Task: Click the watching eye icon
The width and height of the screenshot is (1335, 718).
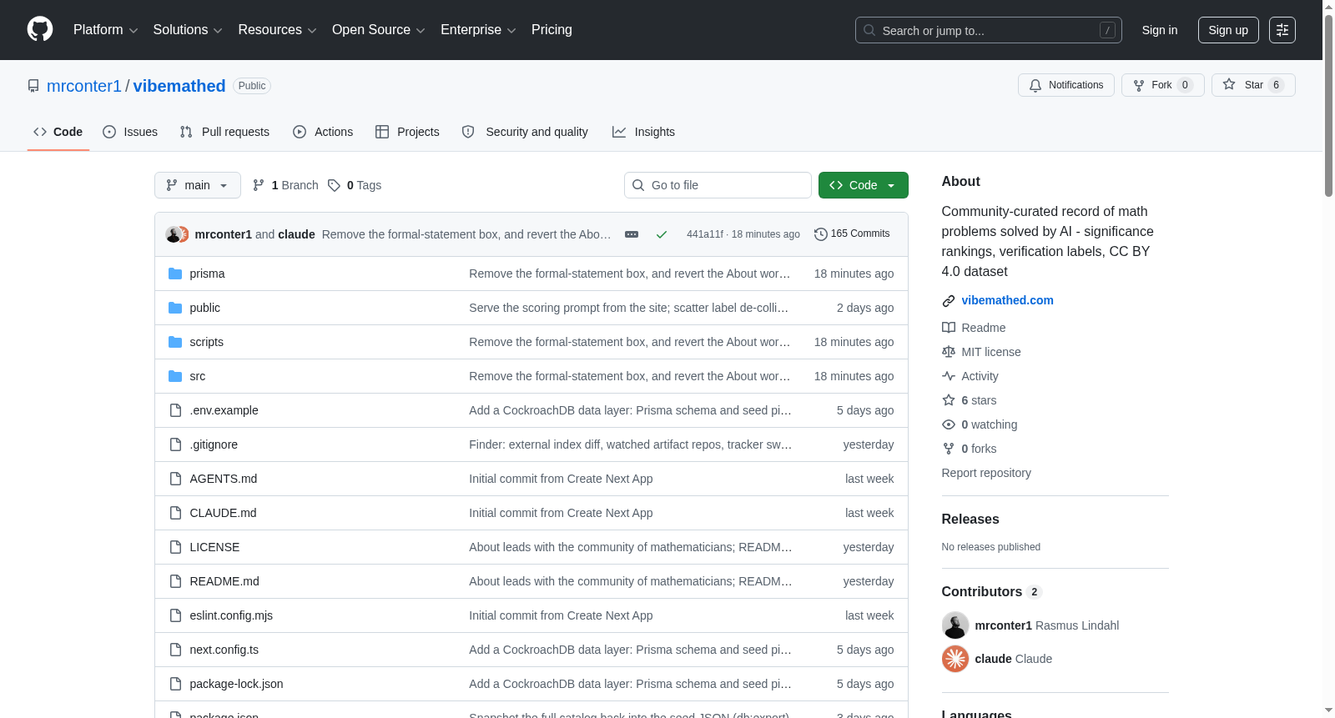Action: (x=949, y=424)
